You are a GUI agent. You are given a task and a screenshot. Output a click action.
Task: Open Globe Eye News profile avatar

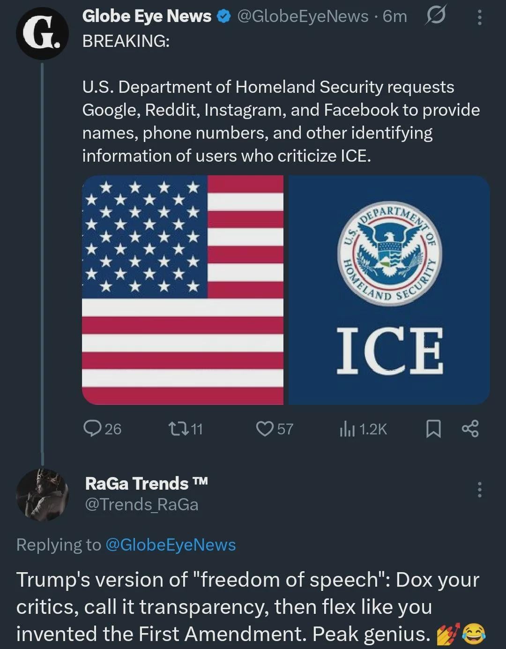[x=42, y=34]
